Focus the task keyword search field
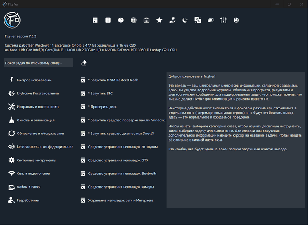 point(39,63)
